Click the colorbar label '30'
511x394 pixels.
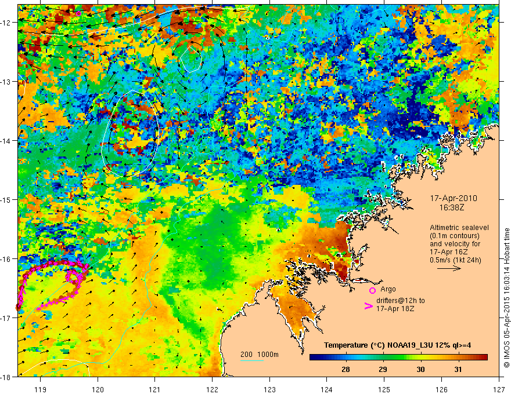click(x=420, y=369)
